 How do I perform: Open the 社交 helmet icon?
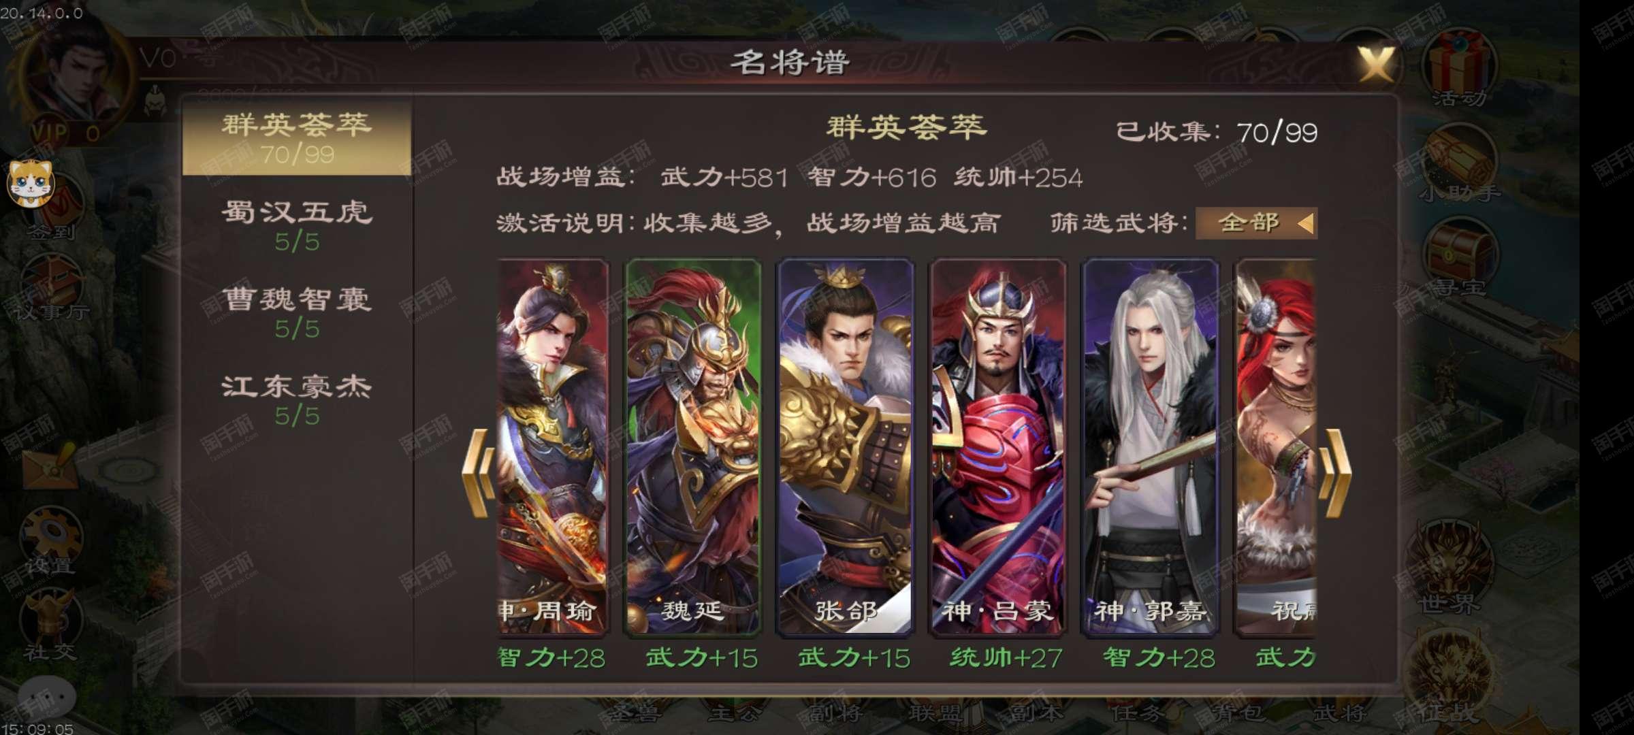click(x=50, y=626)
